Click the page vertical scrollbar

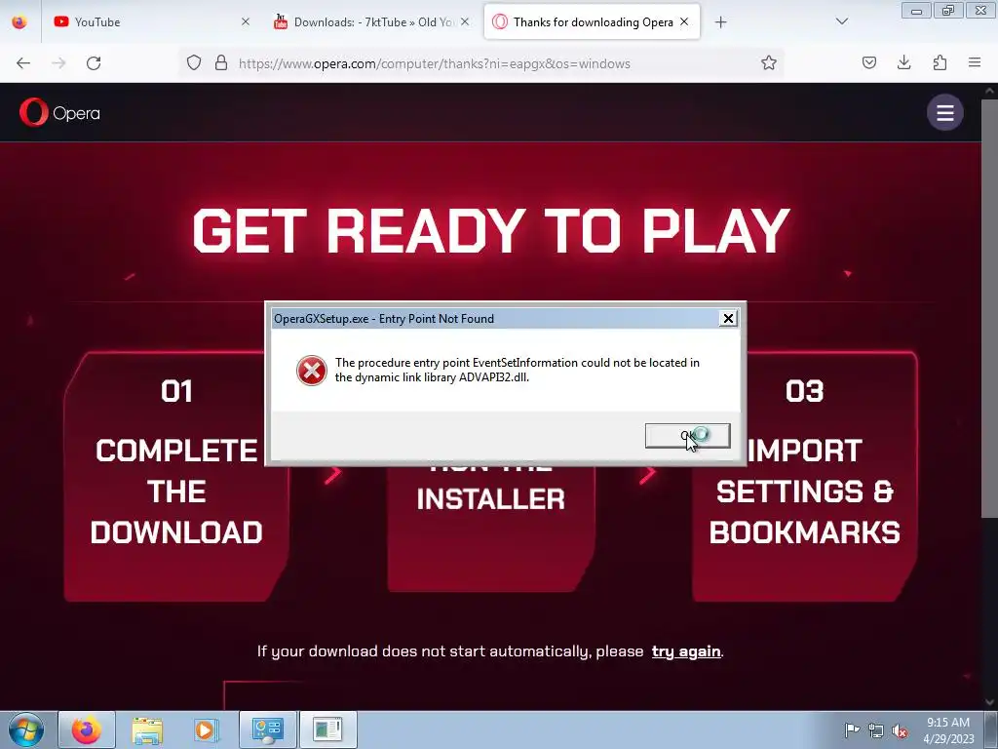[x=990, y=307]
